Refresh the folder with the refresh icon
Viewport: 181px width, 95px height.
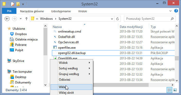coord(117,19)
